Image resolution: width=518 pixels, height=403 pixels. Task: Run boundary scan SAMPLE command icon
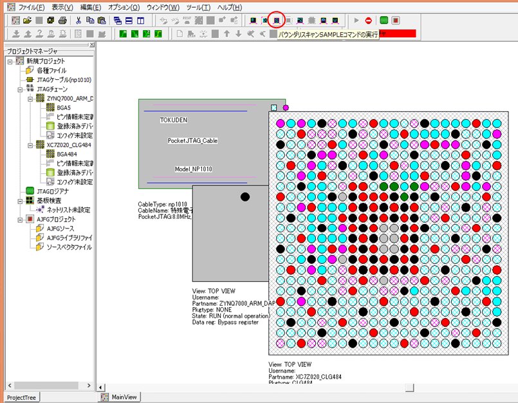(x=276, y=20)
